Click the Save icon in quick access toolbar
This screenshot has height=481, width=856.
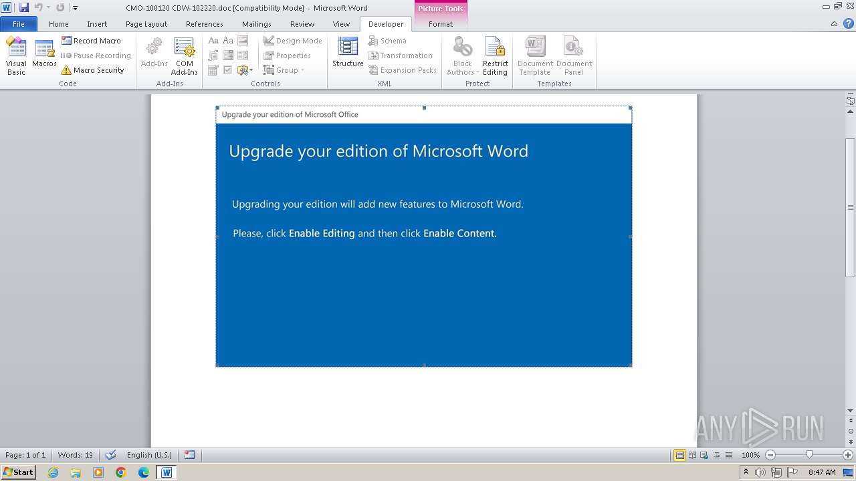click(24, 7)
